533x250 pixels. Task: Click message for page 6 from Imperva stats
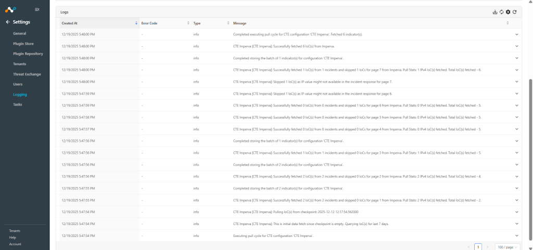pos(357,106)
